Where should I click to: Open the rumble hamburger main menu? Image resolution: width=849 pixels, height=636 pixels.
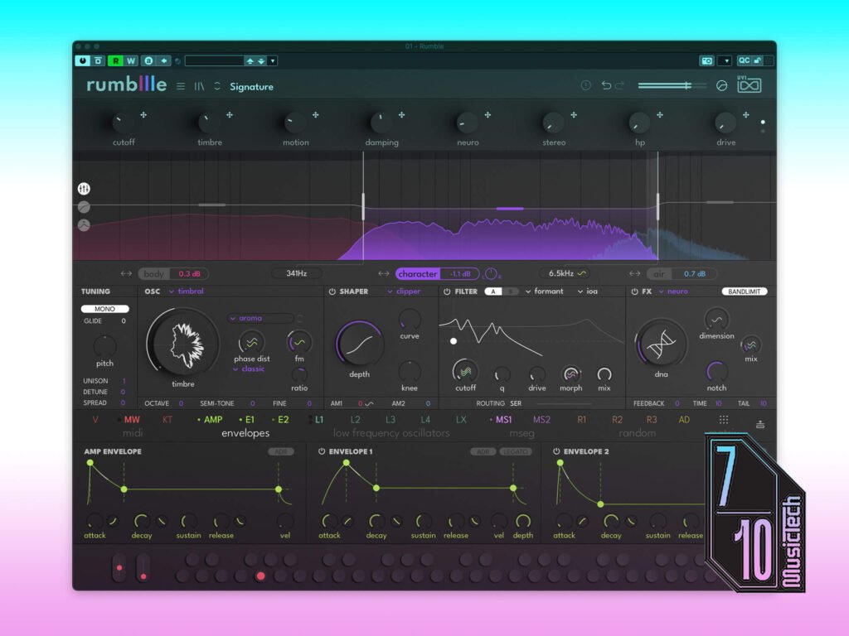180,86
